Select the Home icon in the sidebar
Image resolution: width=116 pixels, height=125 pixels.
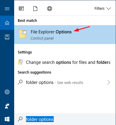click(7, 23)
